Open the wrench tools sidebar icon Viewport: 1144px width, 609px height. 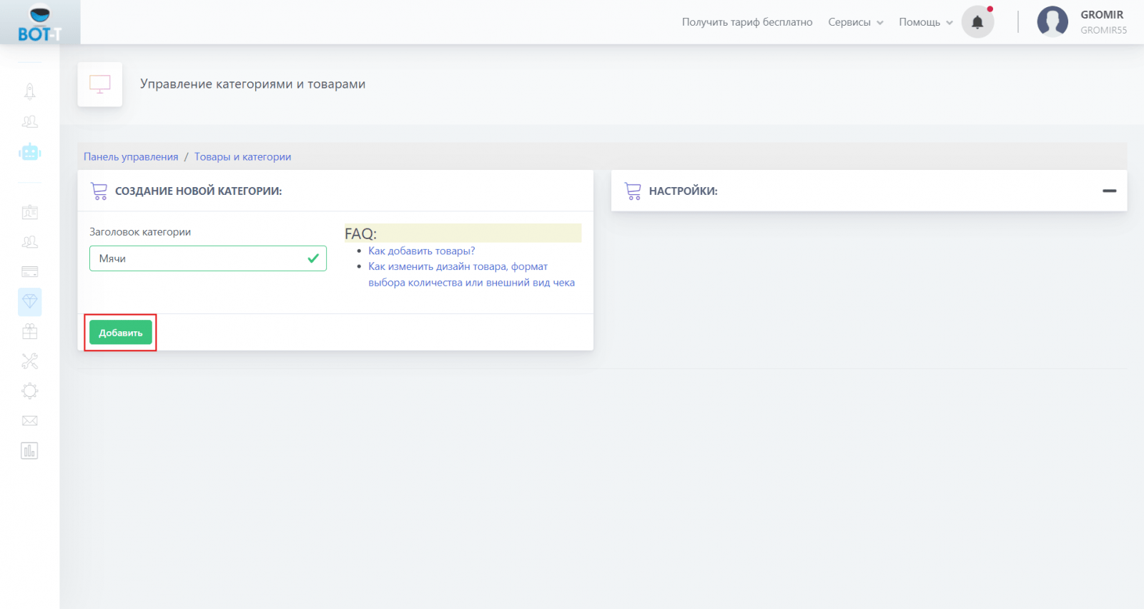pos(29,361)
